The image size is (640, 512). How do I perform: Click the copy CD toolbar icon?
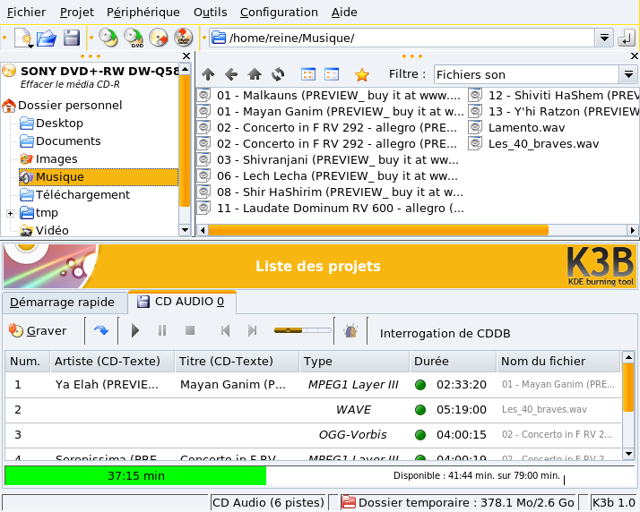coord(108,38)
